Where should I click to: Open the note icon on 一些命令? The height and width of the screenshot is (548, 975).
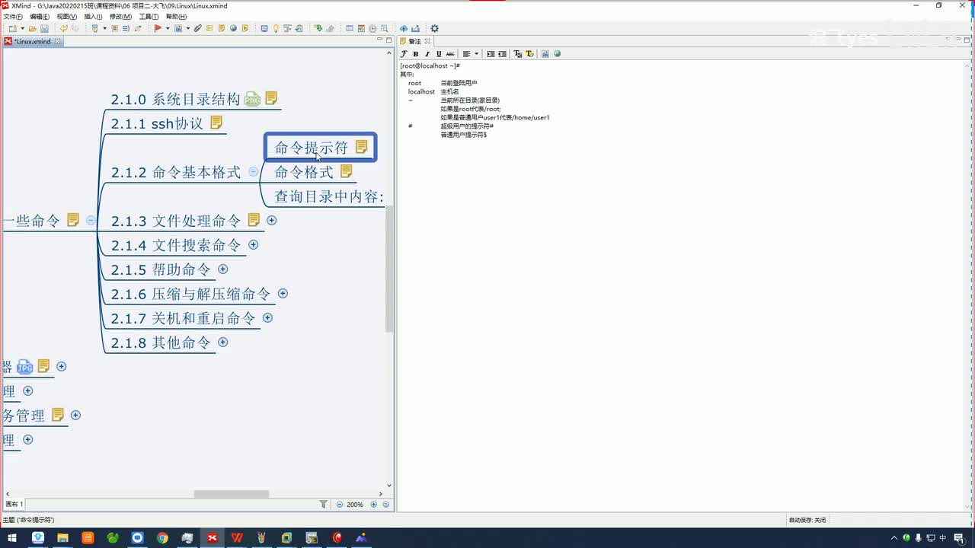73,220
